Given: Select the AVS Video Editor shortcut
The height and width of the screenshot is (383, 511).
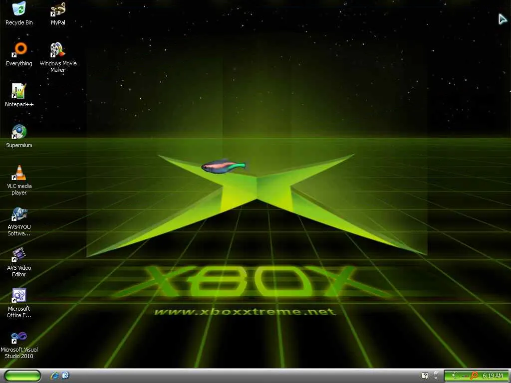Looking at the screenshot, I should coord(19,262).
